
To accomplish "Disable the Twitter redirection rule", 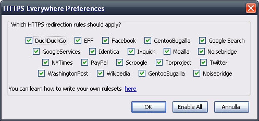I will click(x=203, y=63).
